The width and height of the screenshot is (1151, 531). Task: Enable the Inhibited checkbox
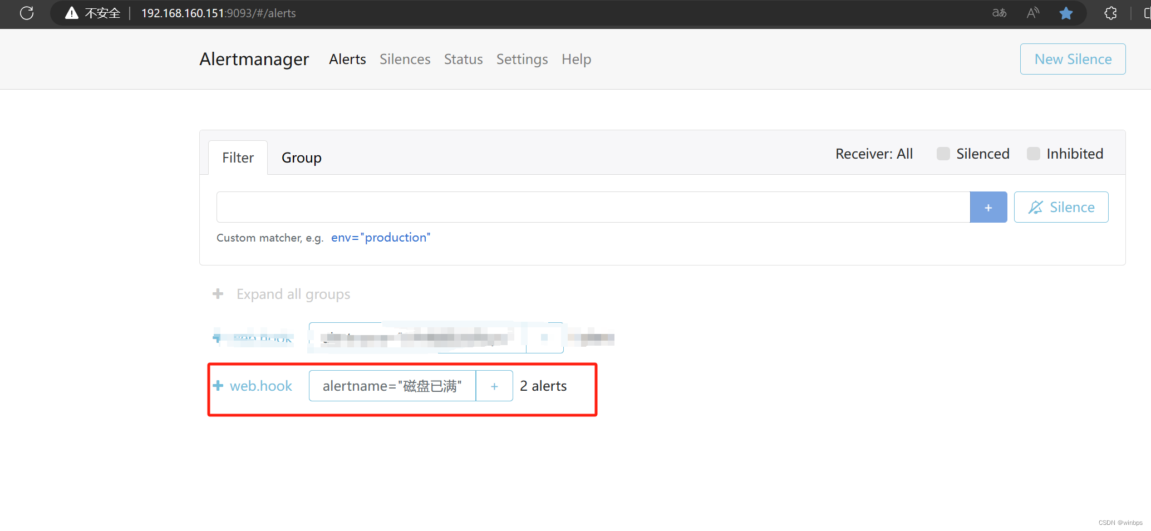pyautogui.click(x=1034, y=154)
